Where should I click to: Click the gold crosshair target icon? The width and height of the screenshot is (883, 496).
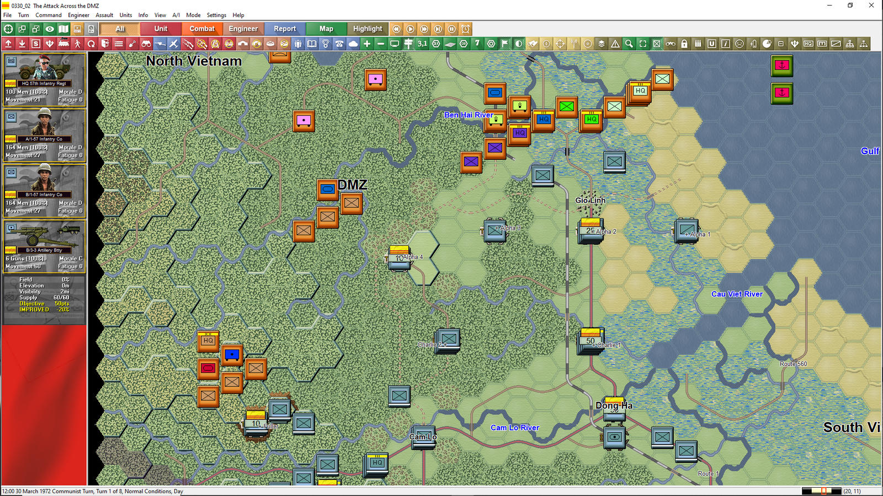click(560, 44)
